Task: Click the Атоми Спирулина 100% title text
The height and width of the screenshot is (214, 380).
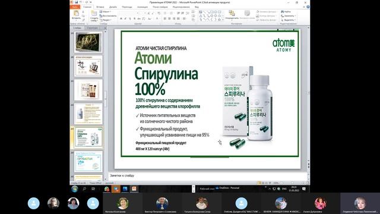Action: tap(166, 74)
